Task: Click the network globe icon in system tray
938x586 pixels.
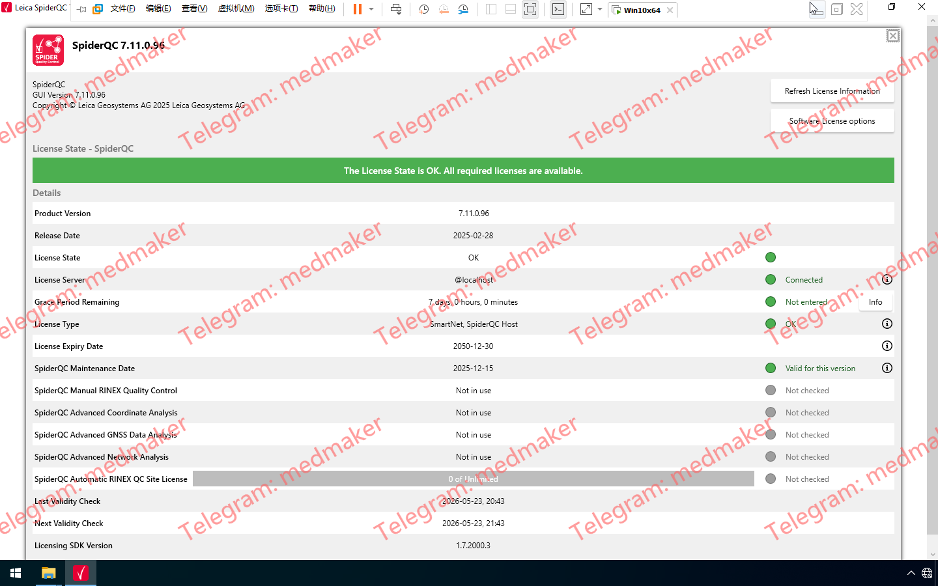Action: tap(927, 574)
